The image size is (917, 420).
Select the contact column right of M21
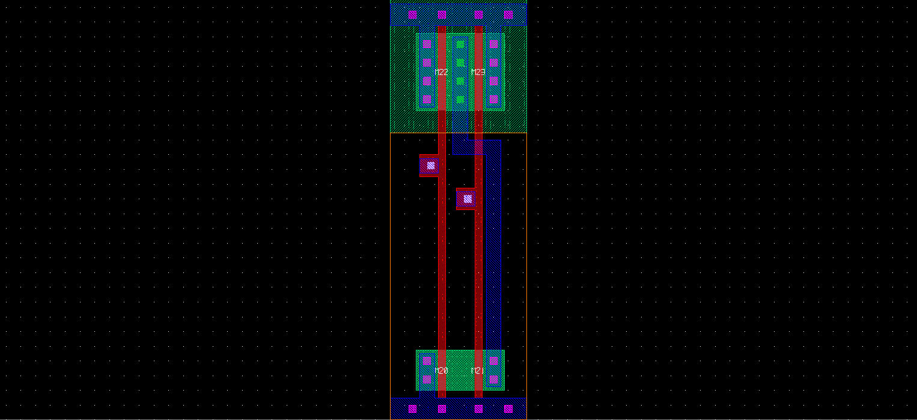point(493,370)
